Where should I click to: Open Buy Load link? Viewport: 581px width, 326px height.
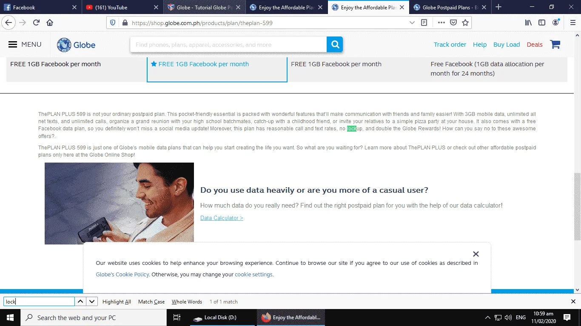507,45
